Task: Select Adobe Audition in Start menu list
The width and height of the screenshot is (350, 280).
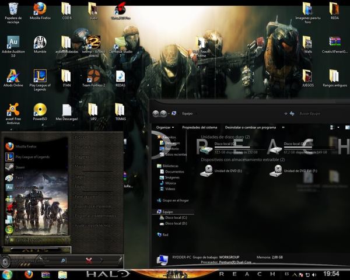Action: 36,188
